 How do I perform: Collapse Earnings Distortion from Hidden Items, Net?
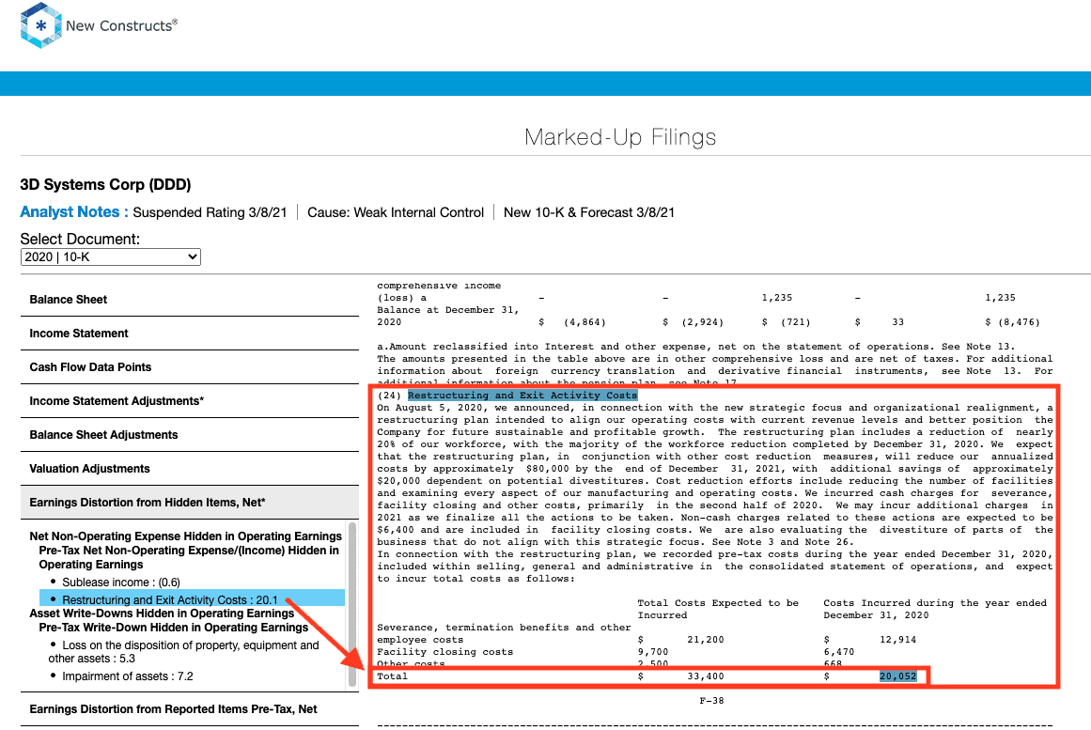189,503
